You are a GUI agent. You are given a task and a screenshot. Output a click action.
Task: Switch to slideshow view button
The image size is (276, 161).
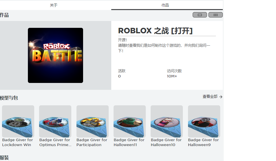(200, 15)
